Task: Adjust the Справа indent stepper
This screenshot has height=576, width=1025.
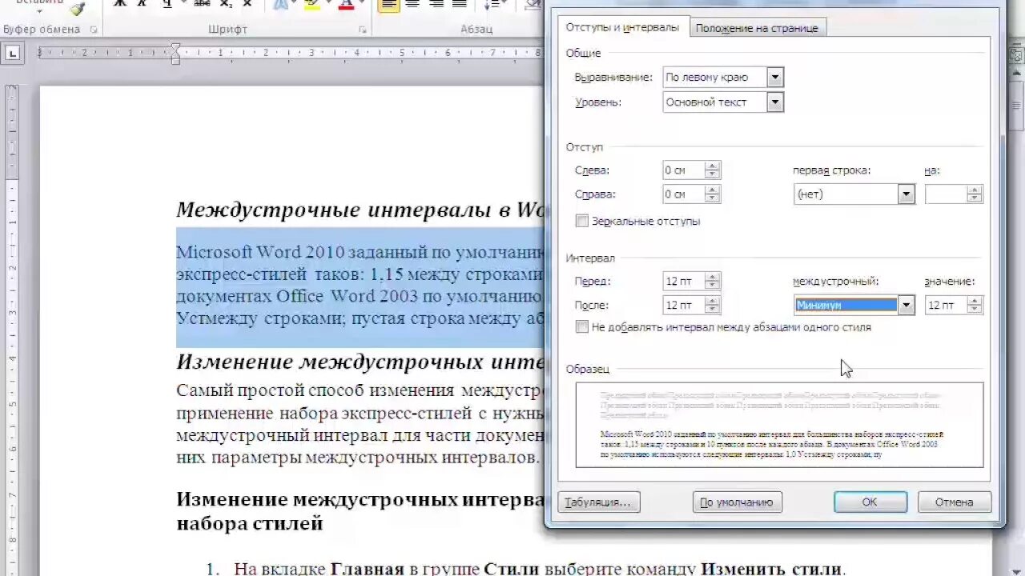Action: pyautogui.click(x=713, y=194)
